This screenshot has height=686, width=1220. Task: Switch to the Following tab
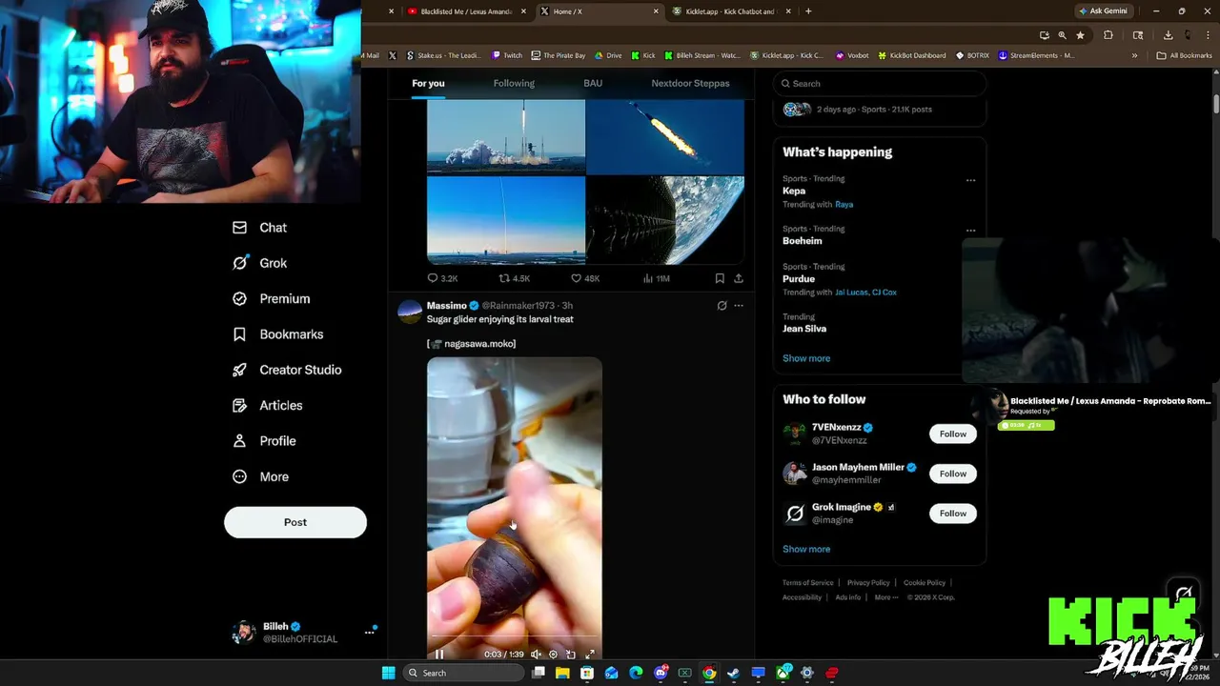tap(514, 83)
